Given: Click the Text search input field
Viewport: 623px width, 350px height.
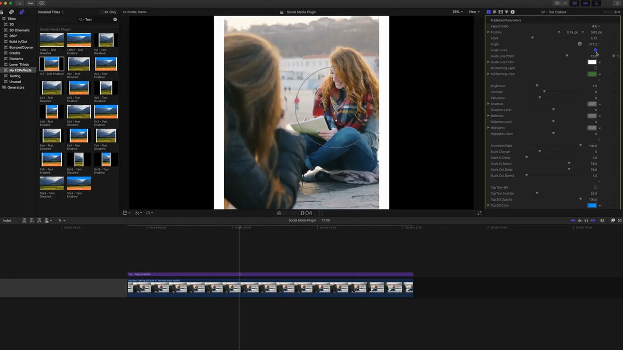Looking at the screenshot, I should (x=99, y=20).
